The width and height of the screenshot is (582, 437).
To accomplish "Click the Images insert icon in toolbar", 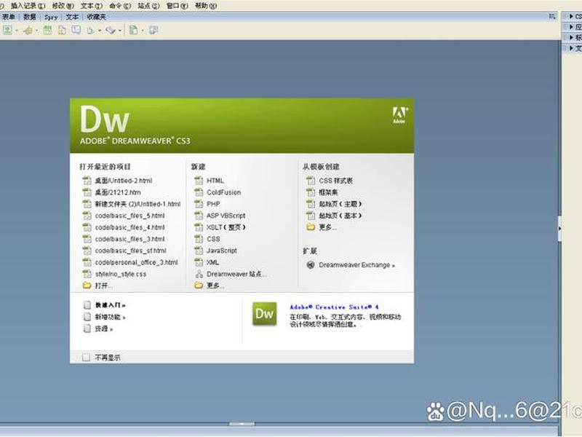I will [x=7, y=31].
